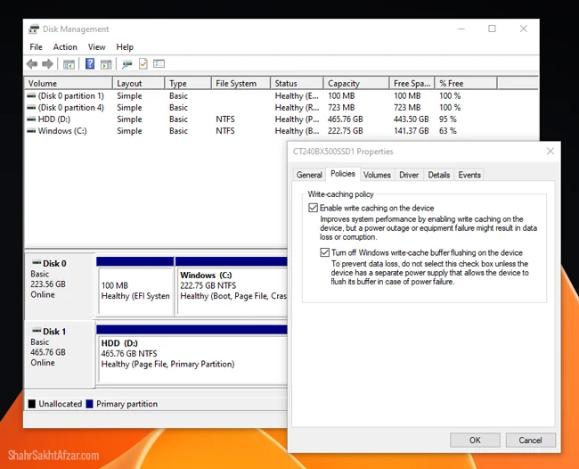Screen dimensions: 579x469
Task: Click the Back arrow in Disk Management toolbar
Action: click(x=32, y=64)
